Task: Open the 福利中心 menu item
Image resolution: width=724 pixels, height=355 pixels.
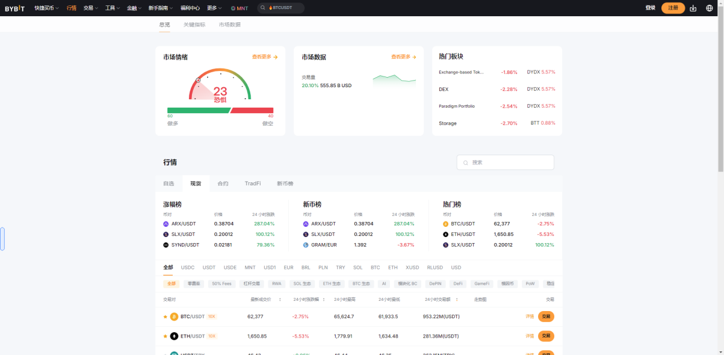Action: [x=190, y=8]
